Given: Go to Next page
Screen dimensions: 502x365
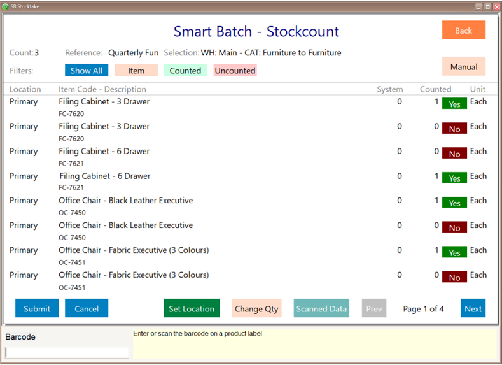Looking at the screenshot, I should click(x=473, y=309).
